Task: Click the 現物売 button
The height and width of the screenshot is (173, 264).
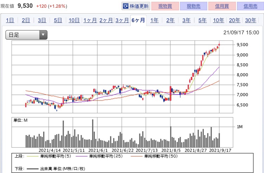Action: click(194, 6)
